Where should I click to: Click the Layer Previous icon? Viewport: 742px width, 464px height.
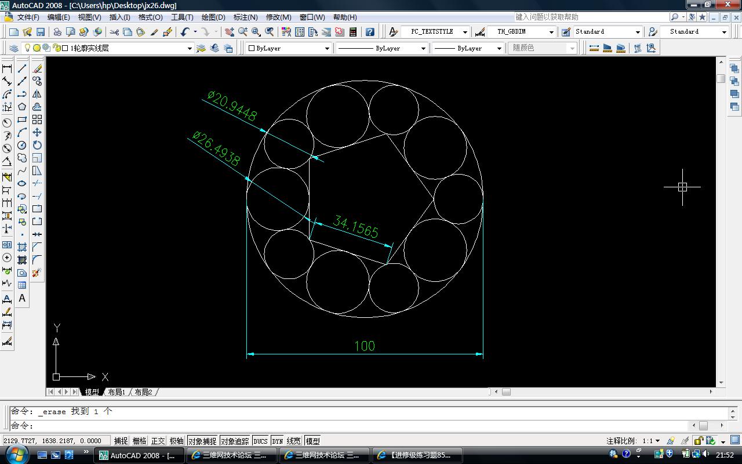(214, 48)
